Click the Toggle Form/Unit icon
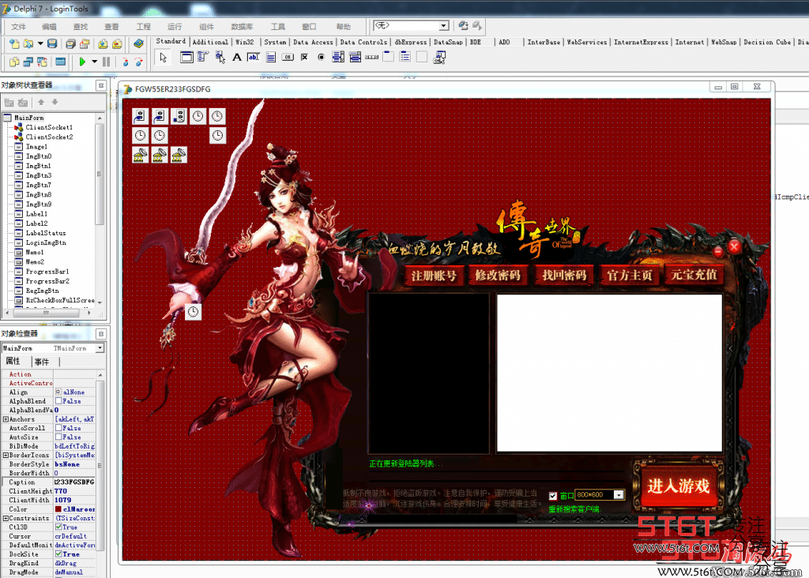The width and height of the screenshot is (809, 578). tap(42, 62)
